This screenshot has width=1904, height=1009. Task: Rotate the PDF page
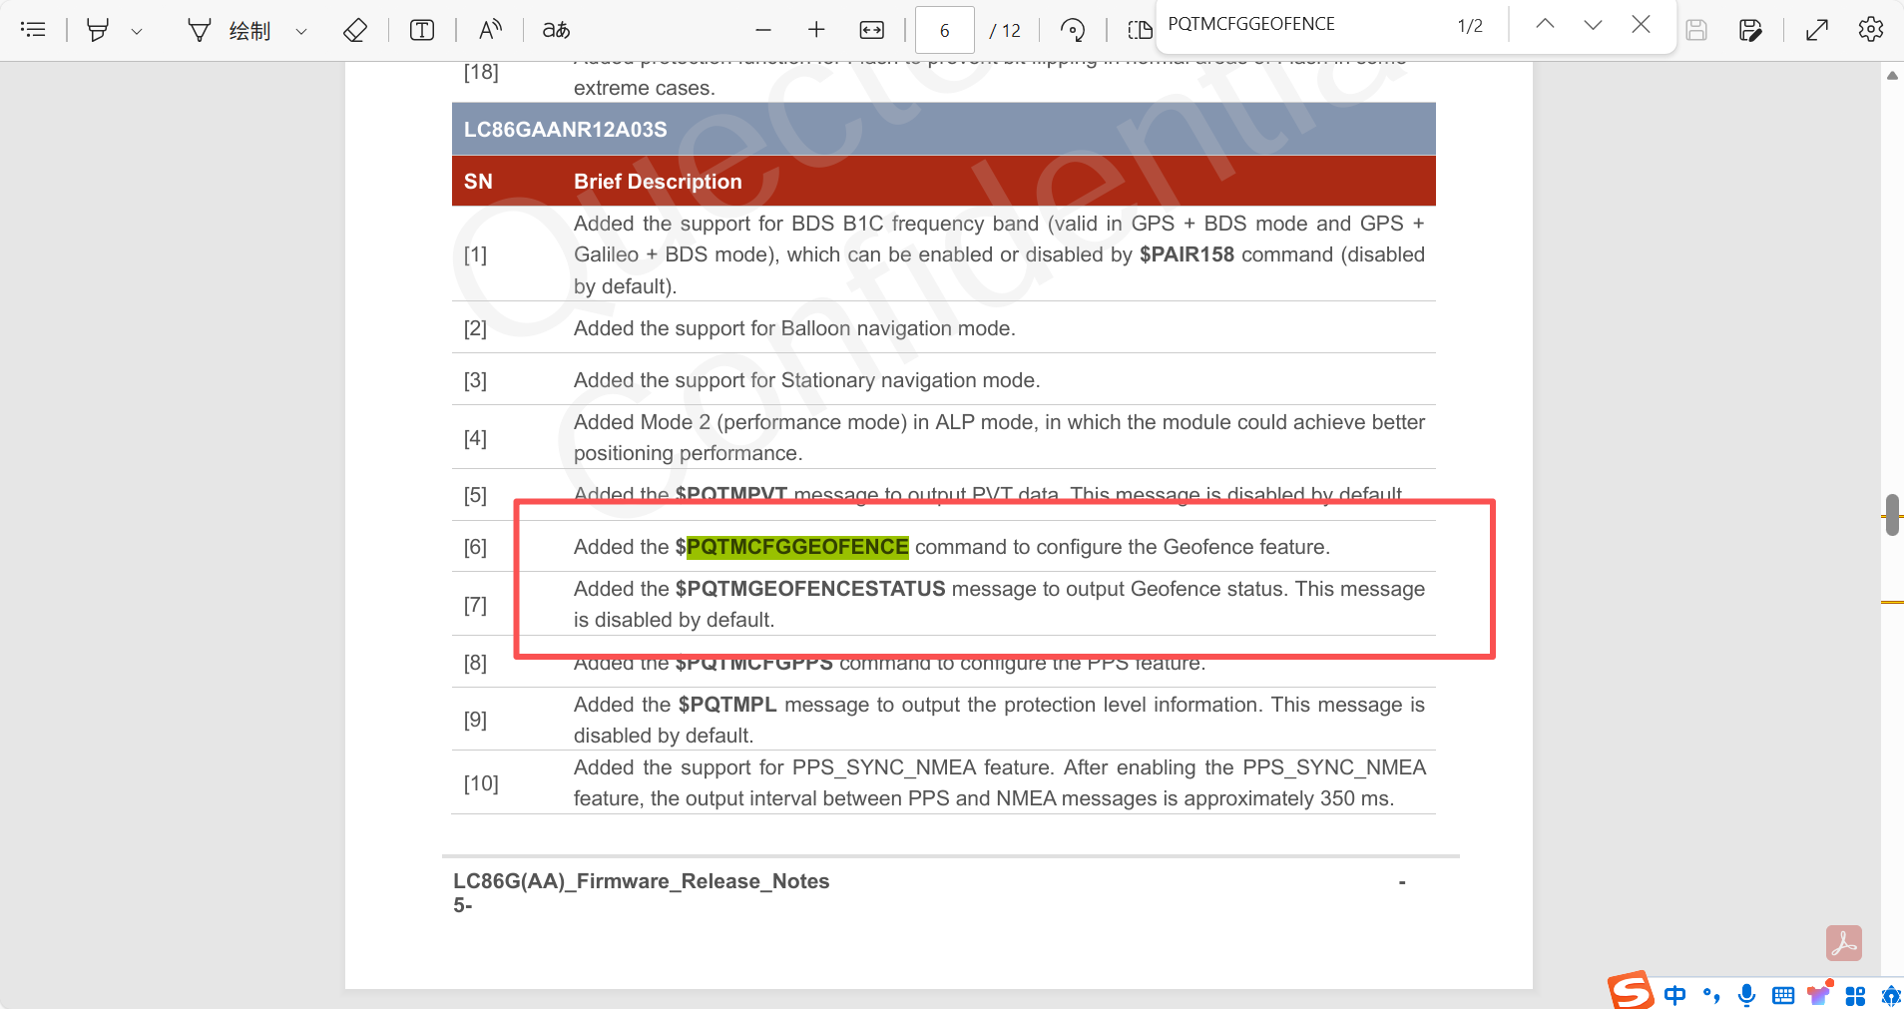1073,30
